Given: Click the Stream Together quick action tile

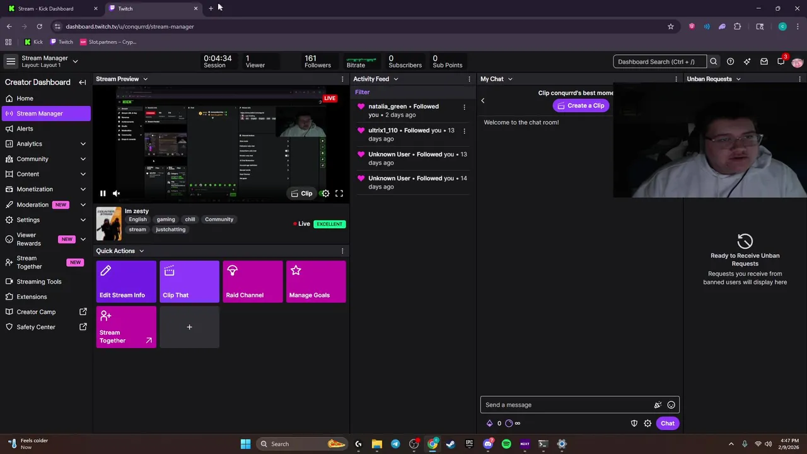Looking at the screenshot, I should coord(126,327).
